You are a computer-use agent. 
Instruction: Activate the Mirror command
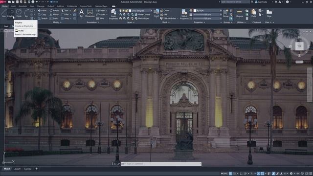(x=54, y=15)
